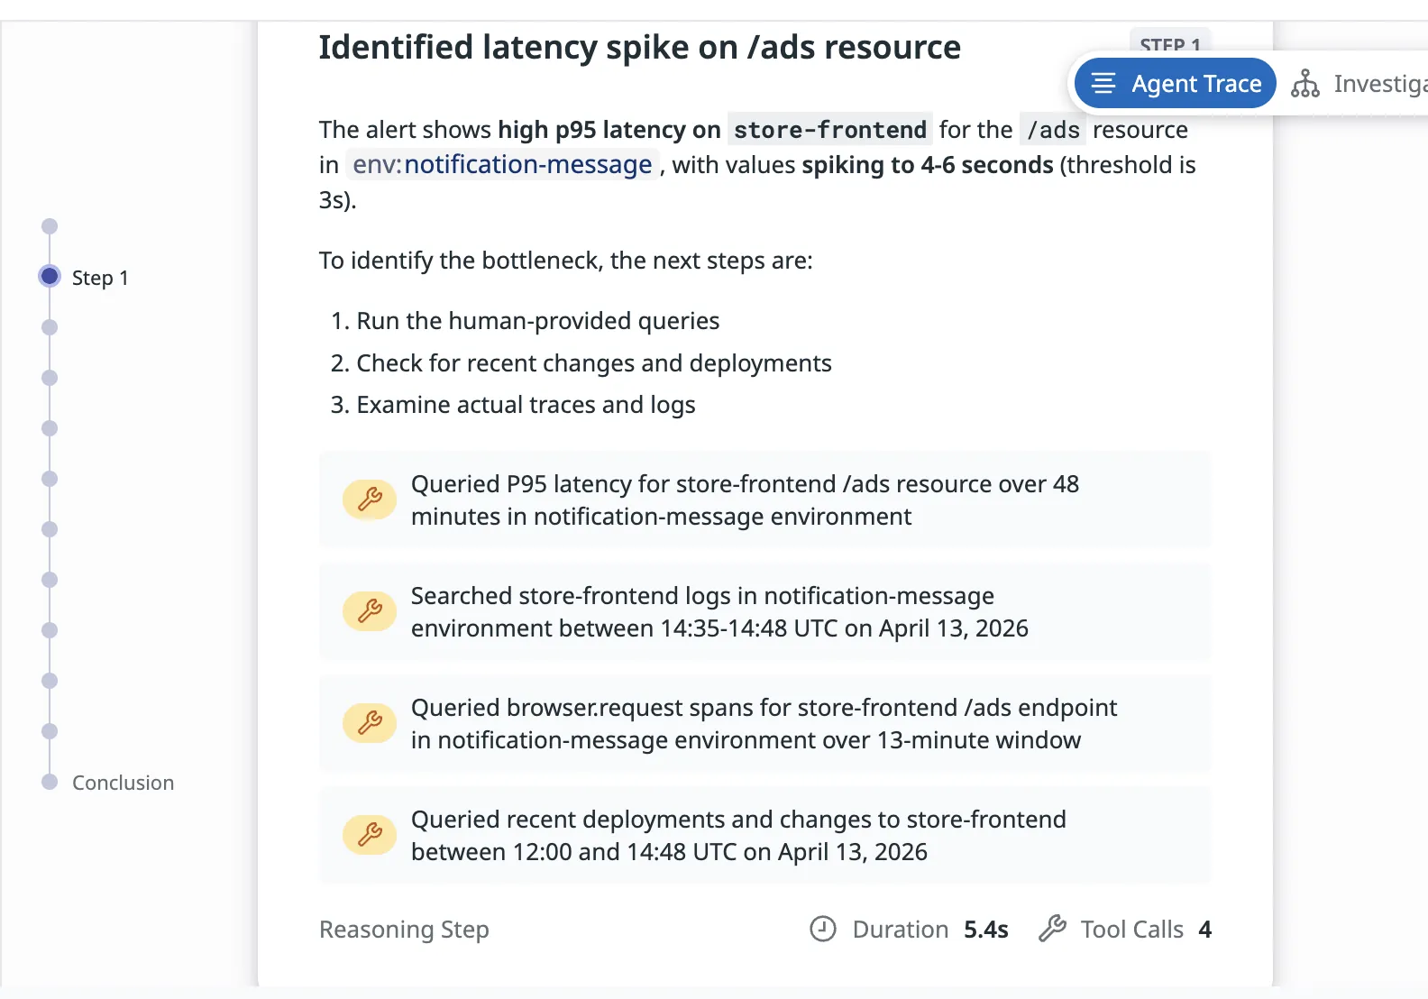Click the env:notification-message chip
This screenshot has width=1428, height=999.
coord(501,165)
